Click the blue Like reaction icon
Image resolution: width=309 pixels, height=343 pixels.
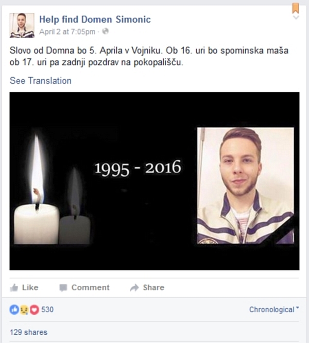tap(14, 310)
